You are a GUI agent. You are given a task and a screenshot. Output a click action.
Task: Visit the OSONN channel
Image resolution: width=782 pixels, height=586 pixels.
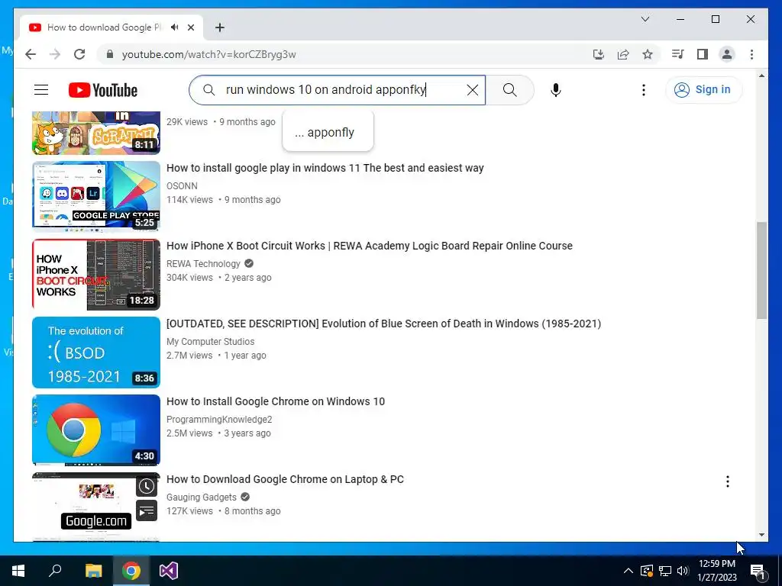click(x=182, y=186)
